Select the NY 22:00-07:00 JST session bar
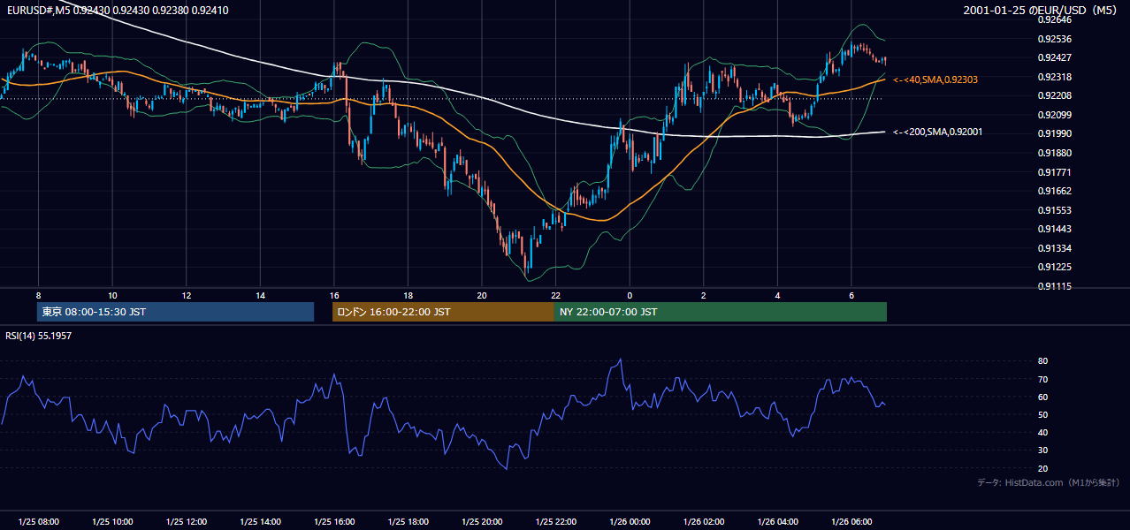1130x530 pixels. pyautogui.click(x=721, y=312)
